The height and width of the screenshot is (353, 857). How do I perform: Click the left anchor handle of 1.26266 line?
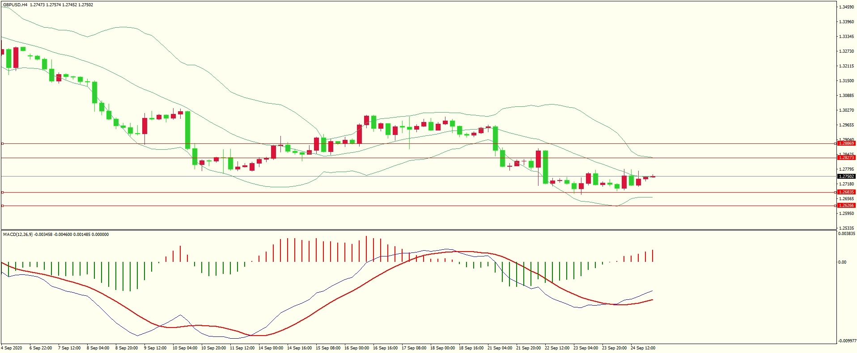click(2, 206)
